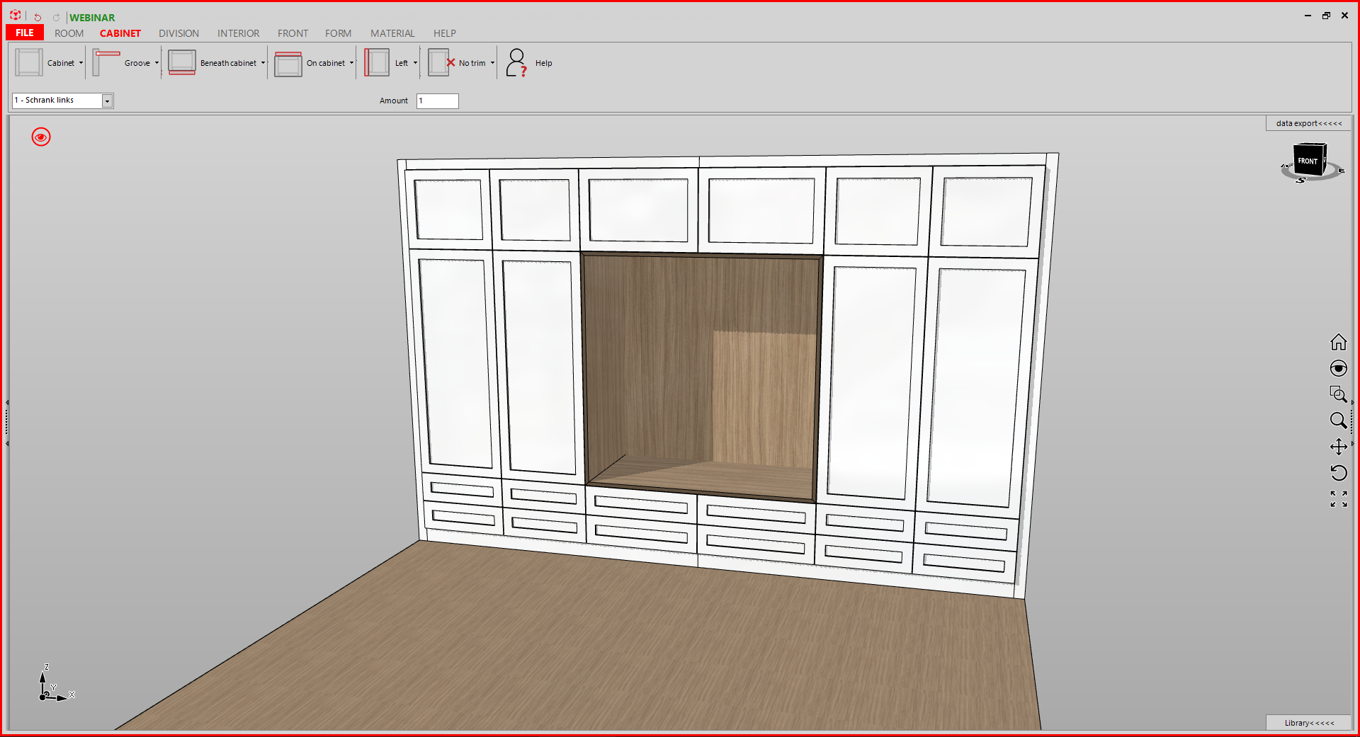
Task: Open the DIVISION tab
Action: pos(178,33)
